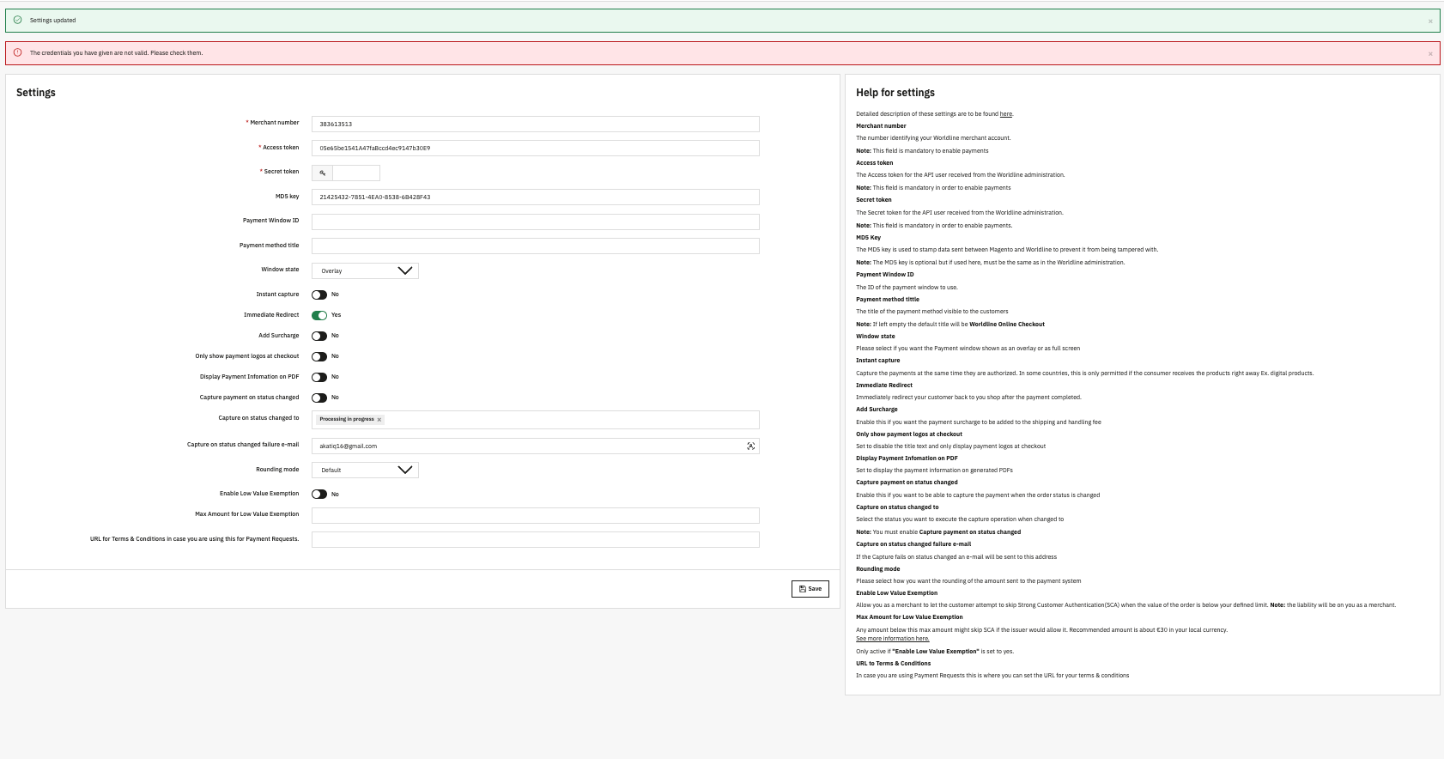Click the "URL to Terms & Conditions" help heading
Image resolution: width=1444 pixels, height=759 pixels.
coord(893,664)
